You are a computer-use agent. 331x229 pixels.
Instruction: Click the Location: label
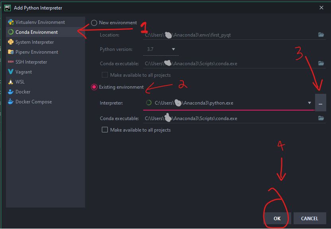pos(109,35)
